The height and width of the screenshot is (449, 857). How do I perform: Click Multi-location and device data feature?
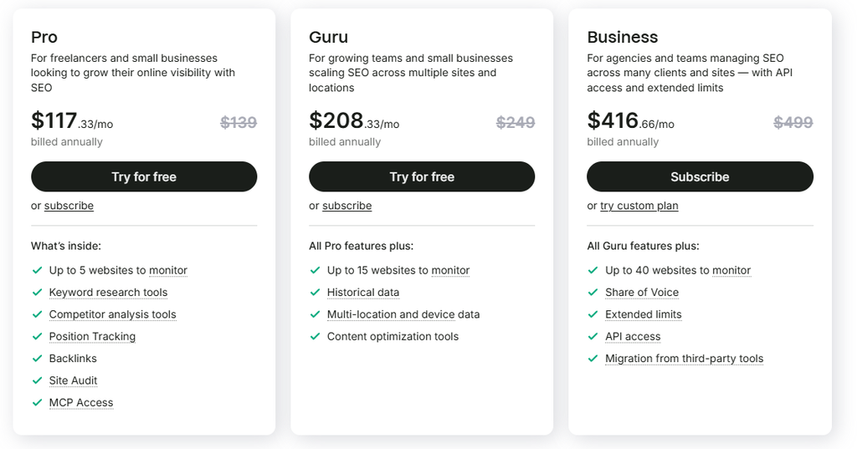[x=403, y=314]
